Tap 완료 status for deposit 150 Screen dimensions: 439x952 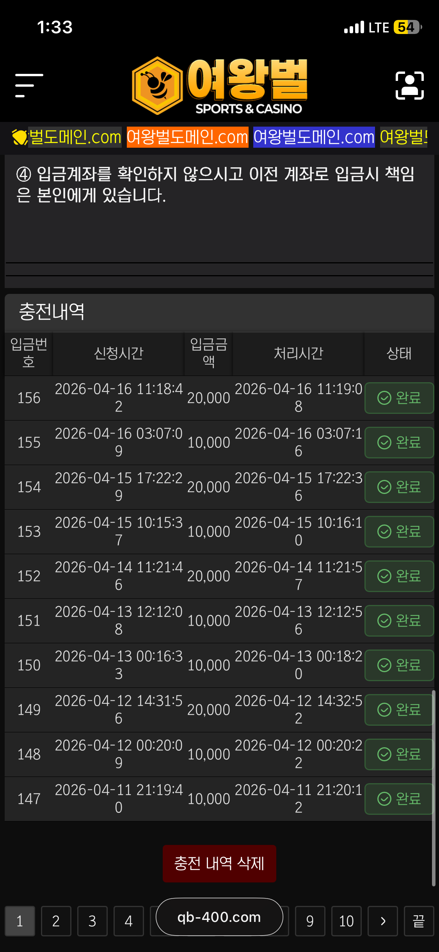399,665
